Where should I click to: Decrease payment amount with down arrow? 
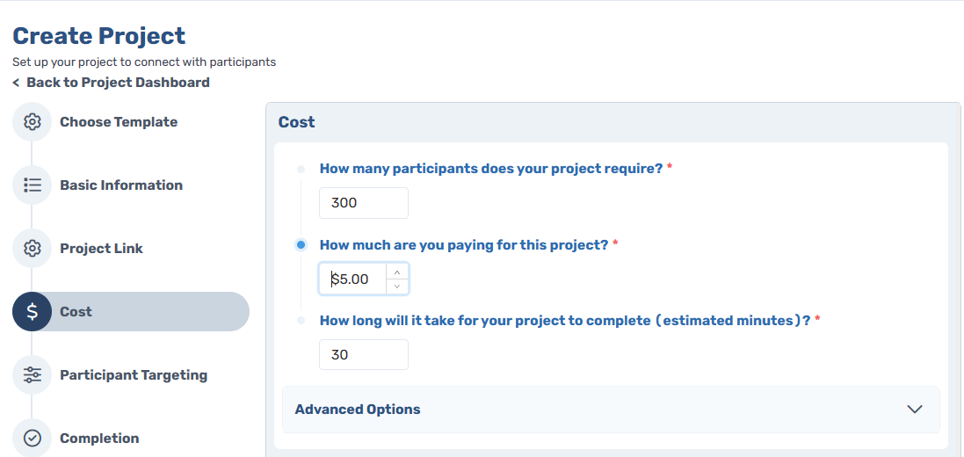point(397,287)
